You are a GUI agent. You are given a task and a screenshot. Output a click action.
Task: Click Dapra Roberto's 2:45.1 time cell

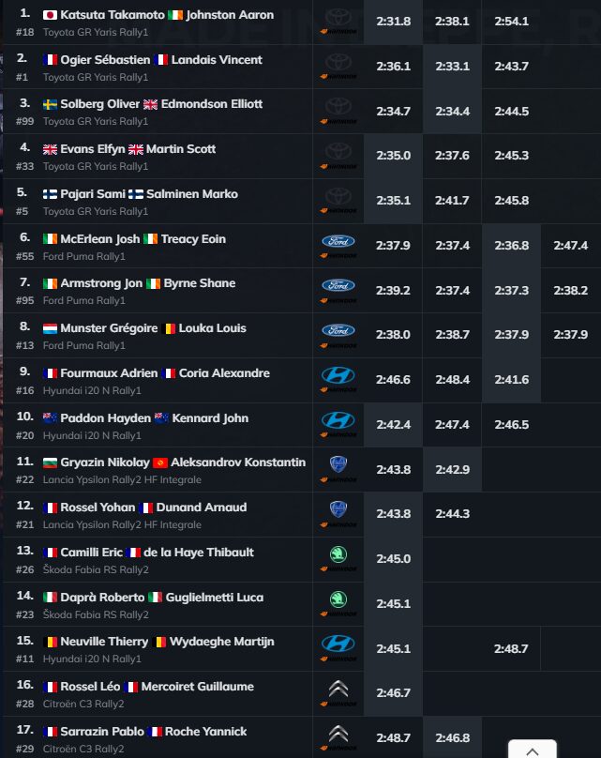pyautogui.click(x=393, y=604)
